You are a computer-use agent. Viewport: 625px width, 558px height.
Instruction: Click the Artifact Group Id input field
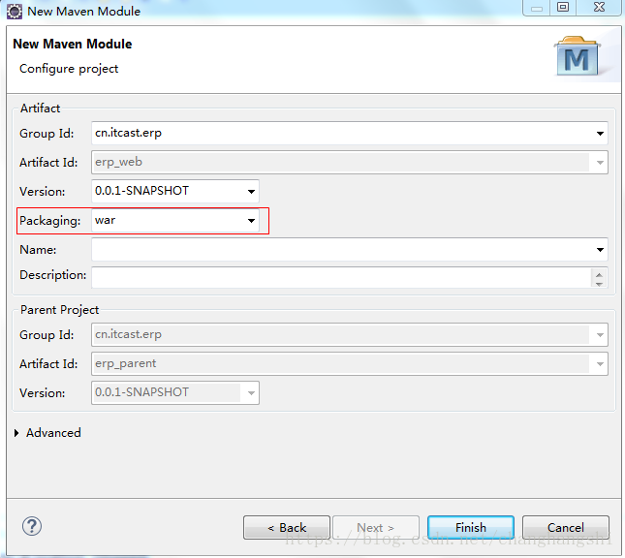349,133
